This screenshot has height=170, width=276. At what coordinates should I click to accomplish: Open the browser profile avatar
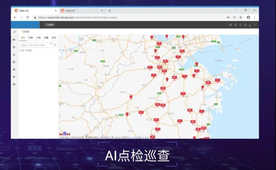pyautogui.click(x=248, y=17)
